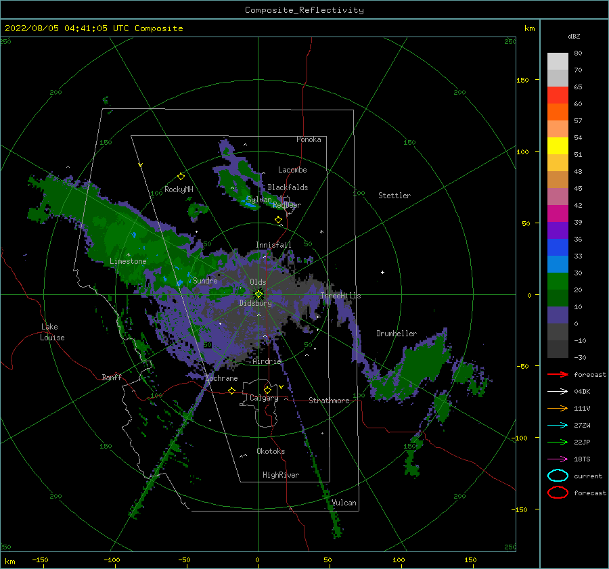609x569 pixels.
Task: Click the yellow diamond marker above RockyMH
Action: tap(181, 177)
